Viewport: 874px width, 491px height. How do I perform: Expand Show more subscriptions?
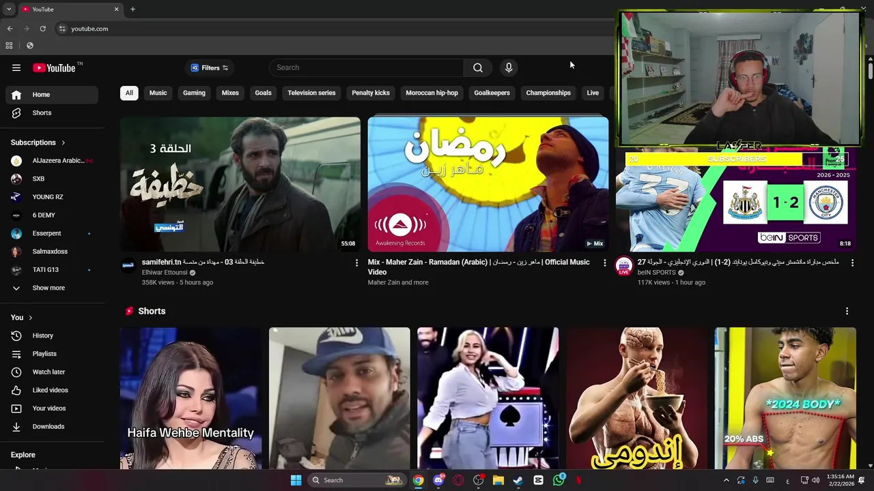(x=52, y=288)
